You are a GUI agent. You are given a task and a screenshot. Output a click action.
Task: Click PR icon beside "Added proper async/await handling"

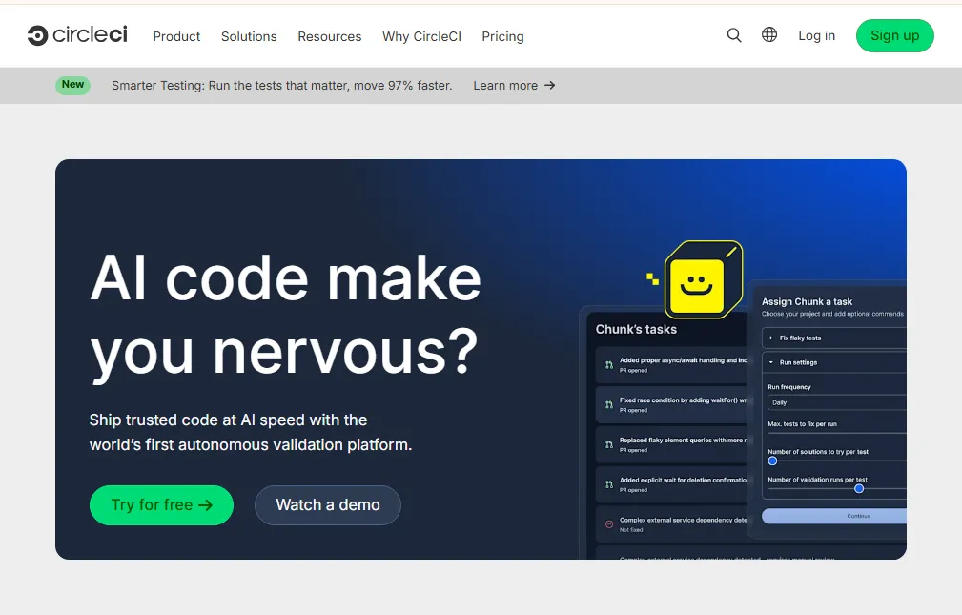pyautogui.click(x=608, y=364)
